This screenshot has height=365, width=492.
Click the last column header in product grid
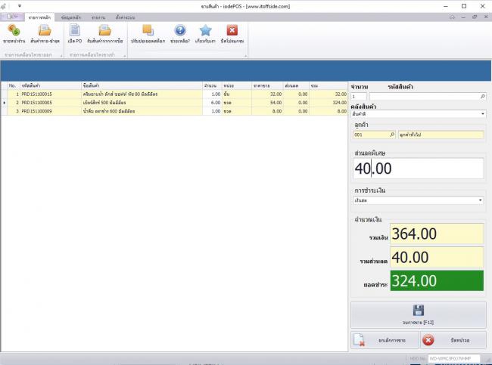click(x=329, y=85)
